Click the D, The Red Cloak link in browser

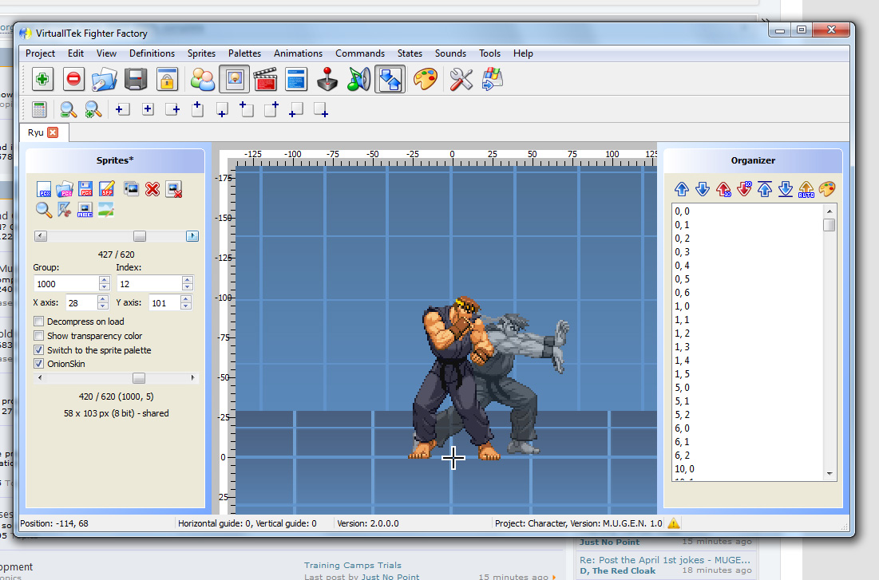pyautogui.click(x=617, y=571)
